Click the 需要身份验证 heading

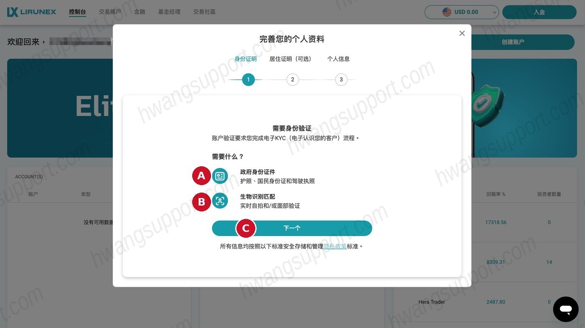tap(292, 128)
